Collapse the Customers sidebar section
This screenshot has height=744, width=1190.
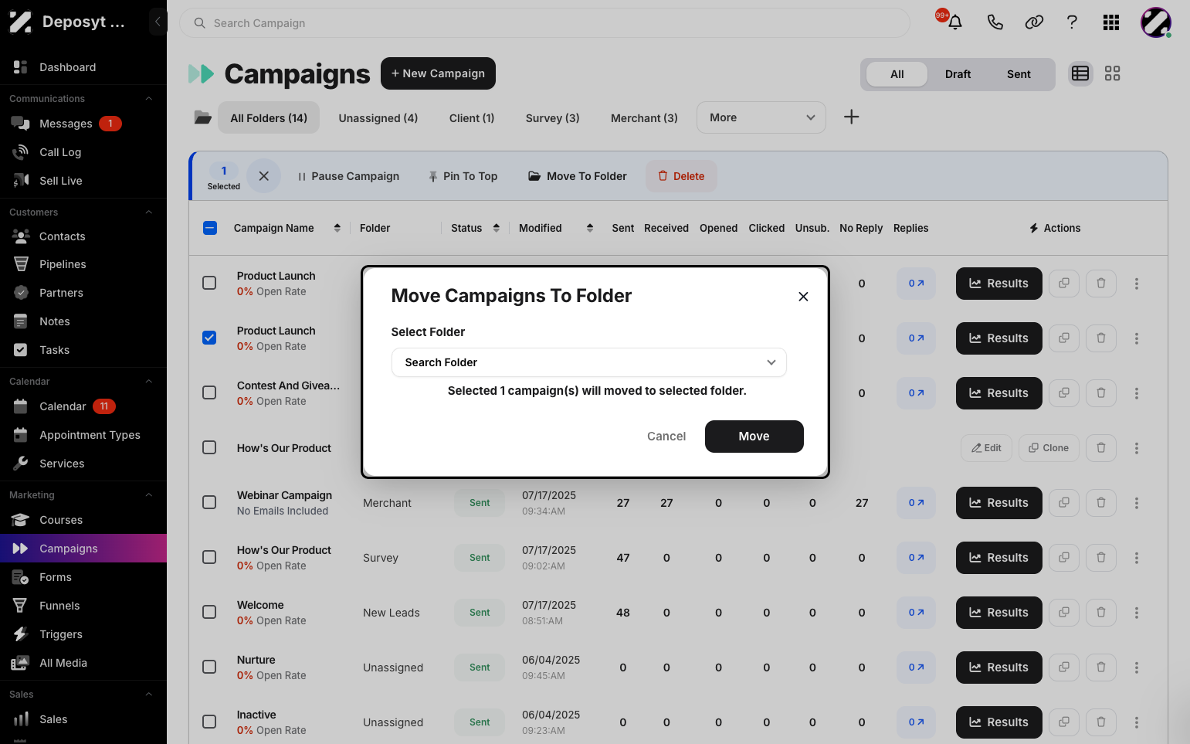coord(149,212)
